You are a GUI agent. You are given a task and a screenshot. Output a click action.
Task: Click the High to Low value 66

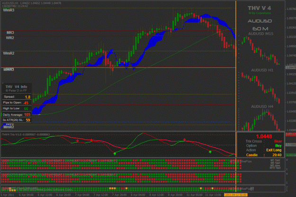pyautogui.click(x=26, y=109)
